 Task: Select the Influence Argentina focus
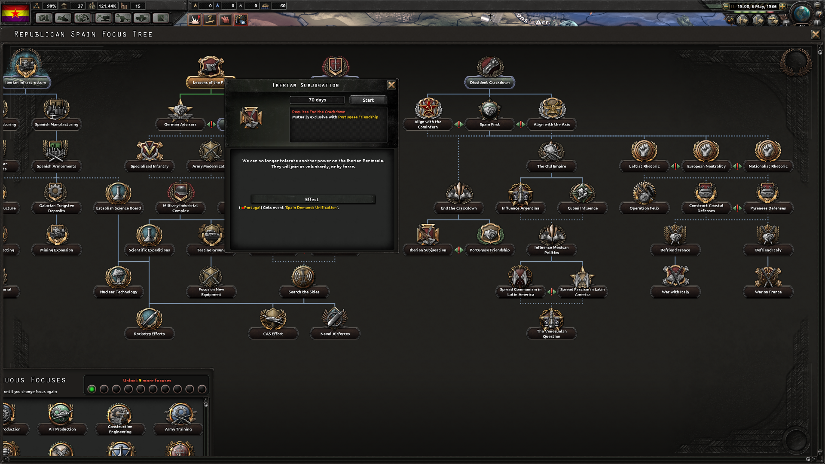[521, 198]
